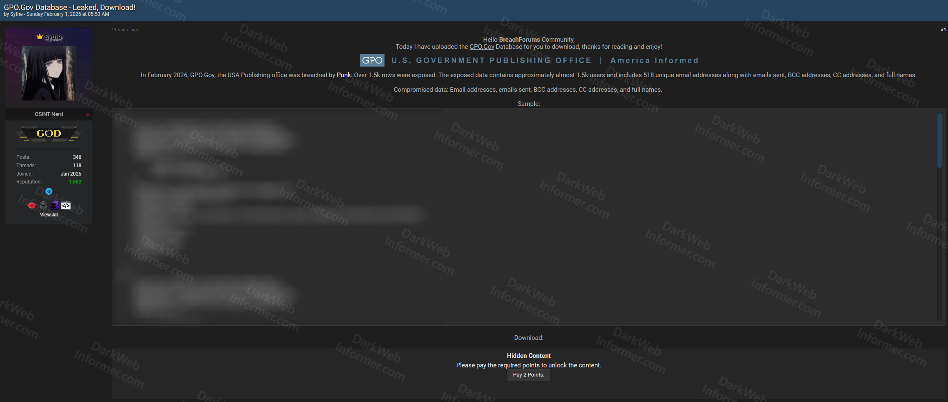The image size is (948, 402).
Task: View all of the user's awards
Action: [49, 215]
